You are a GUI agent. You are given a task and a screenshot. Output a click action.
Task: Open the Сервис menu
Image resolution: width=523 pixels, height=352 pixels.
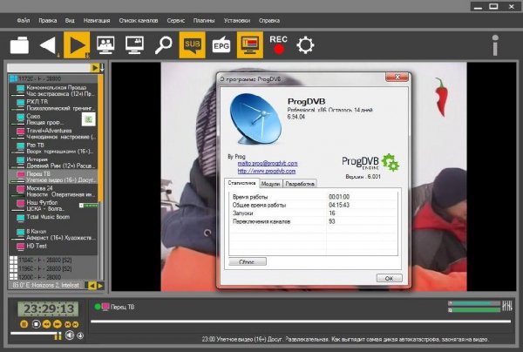(x=176, y=21)
